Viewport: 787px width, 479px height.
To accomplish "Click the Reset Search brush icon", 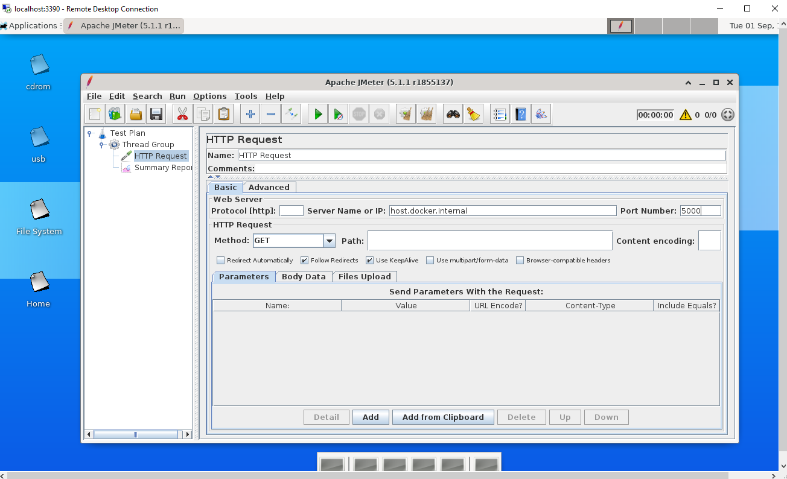I will pos(474,114).
